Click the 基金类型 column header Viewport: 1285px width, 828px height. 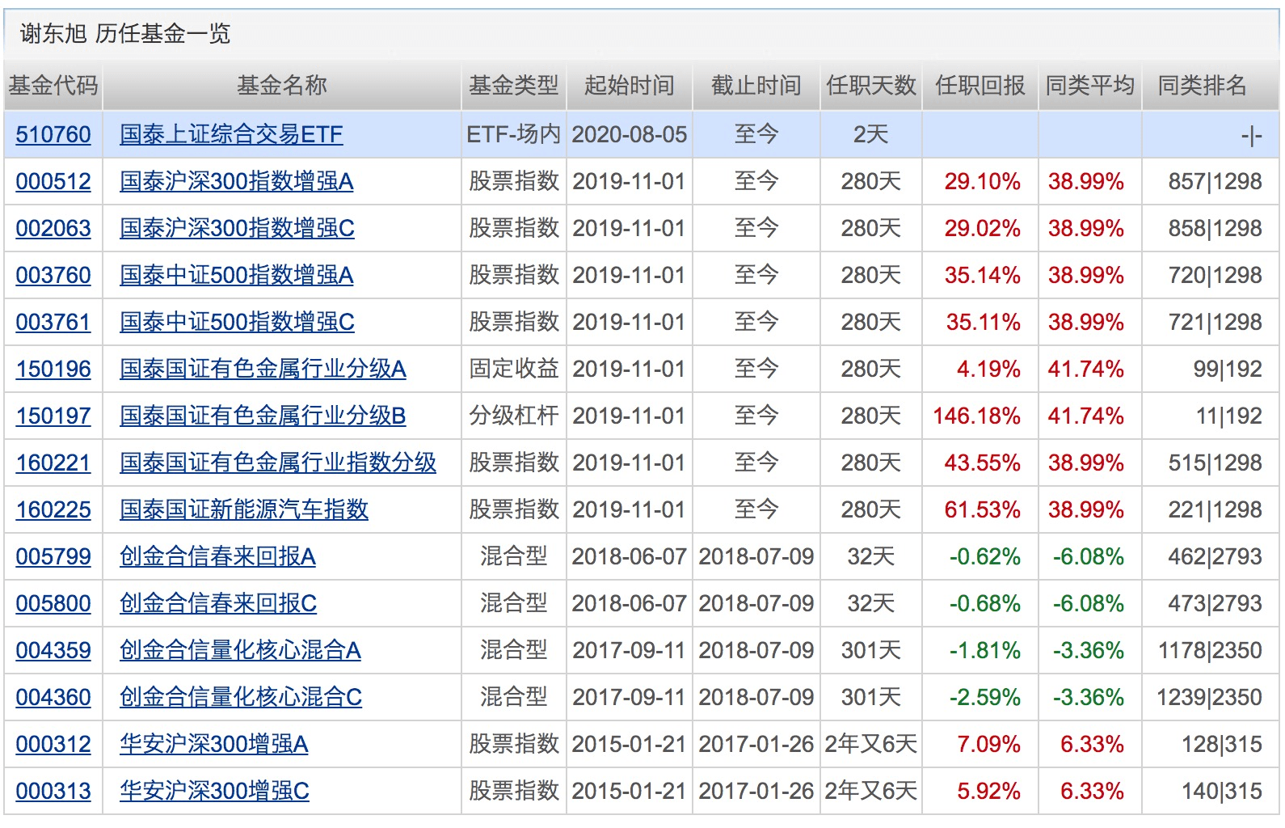click(x=514, y=86)
